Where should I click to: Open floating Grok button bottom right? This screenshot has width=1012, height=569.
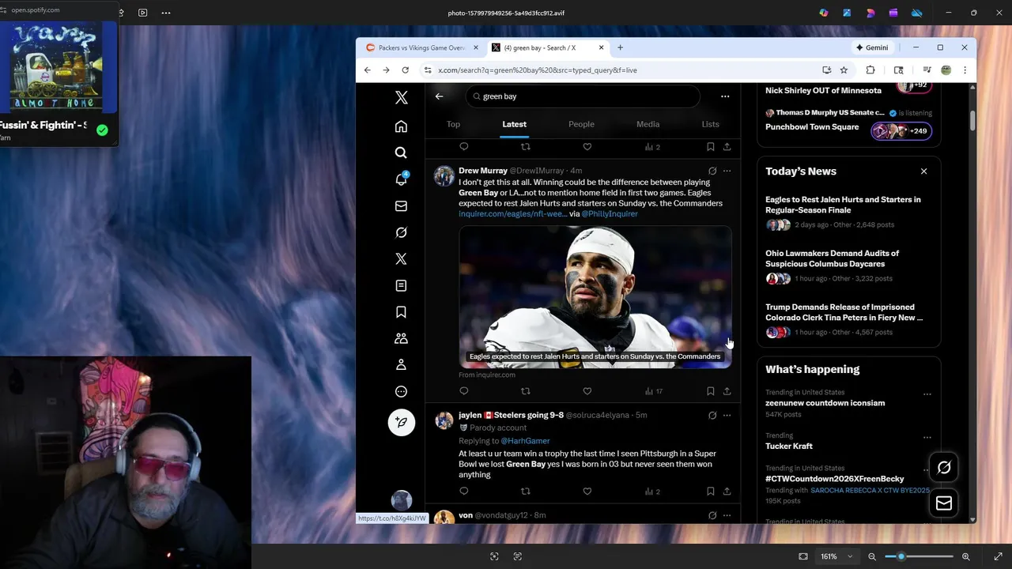pos(943,468)
